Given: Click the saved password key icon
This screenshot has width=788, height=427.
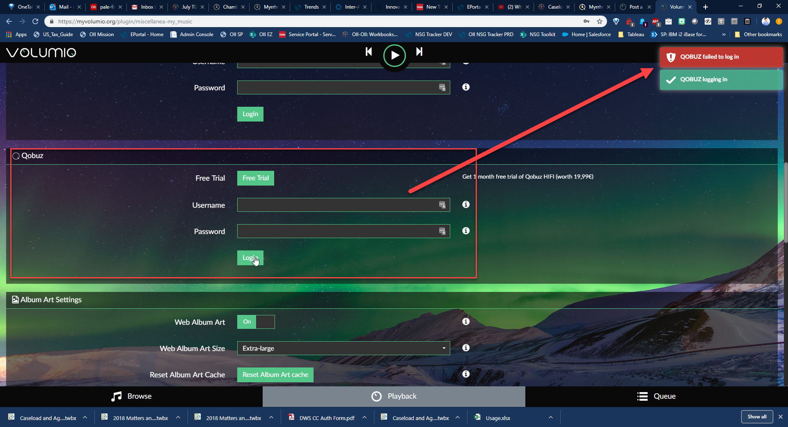Looking at the screenshot, I should tap(586, 21).
